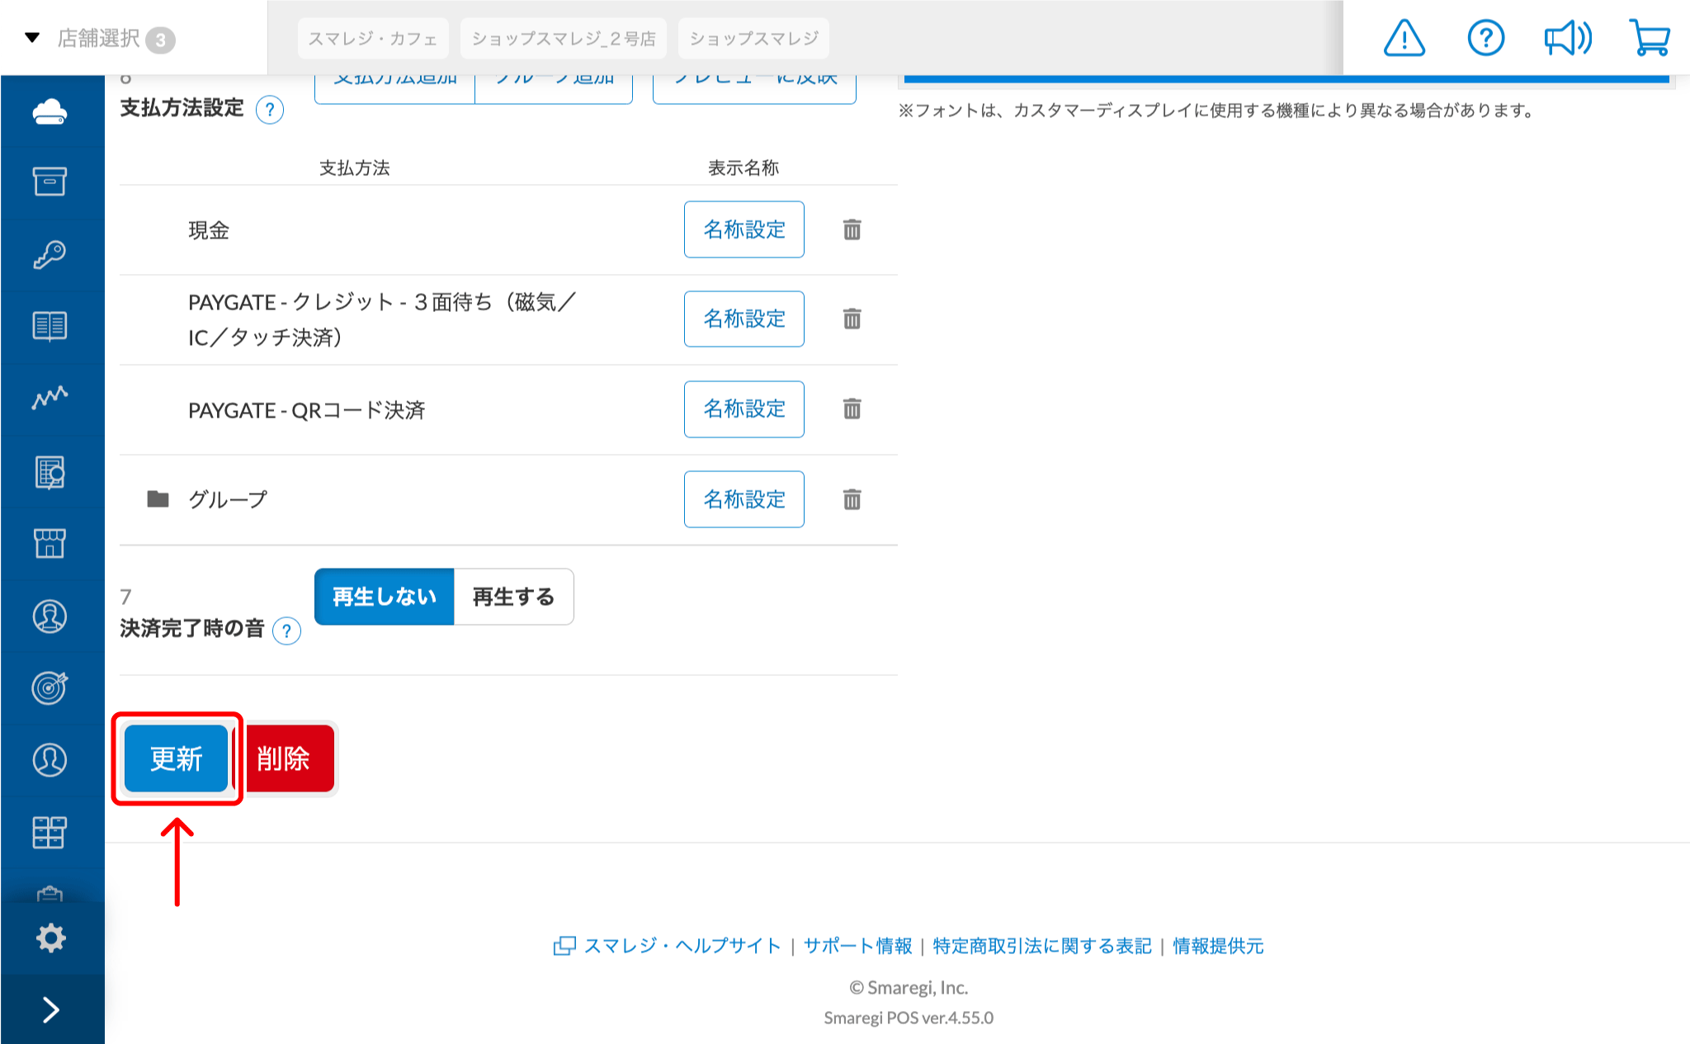Click the 表示名称 column header
Viewport: 1690px width, 1044px height.
tap(744, 168)
